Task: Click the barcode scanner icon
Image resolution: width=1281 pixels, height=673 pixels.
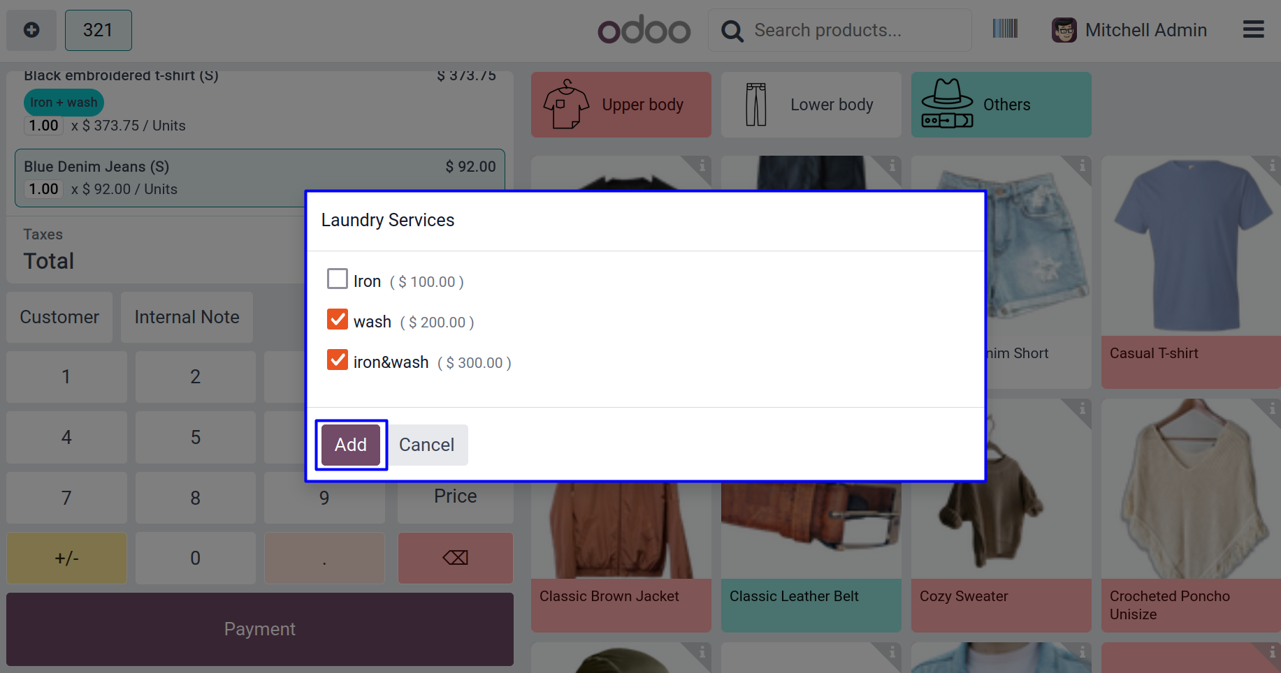Action: point(1005,29)
